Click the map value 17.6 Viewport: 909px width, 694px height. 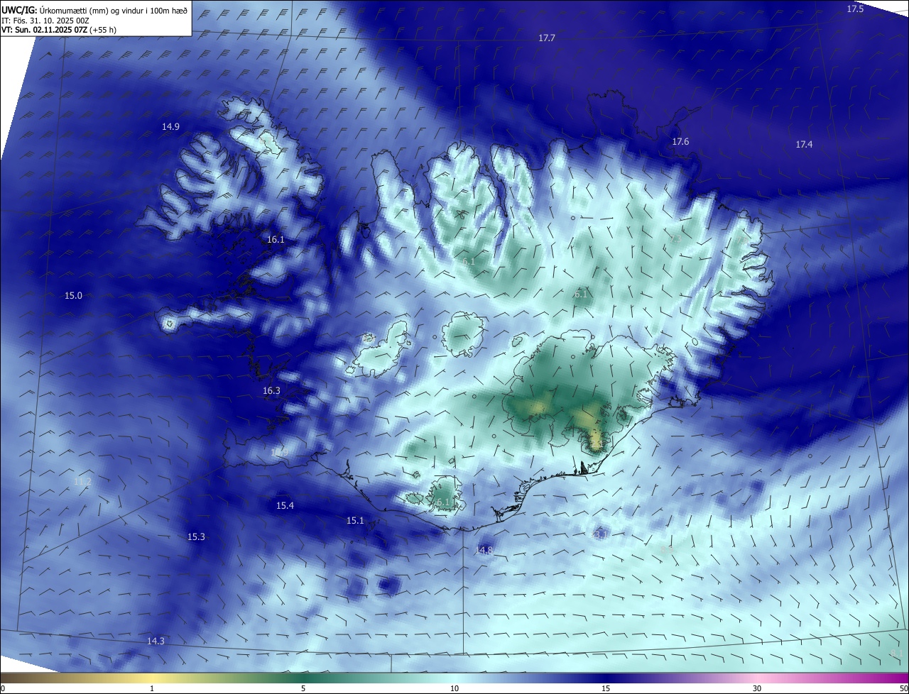(680, 142)
